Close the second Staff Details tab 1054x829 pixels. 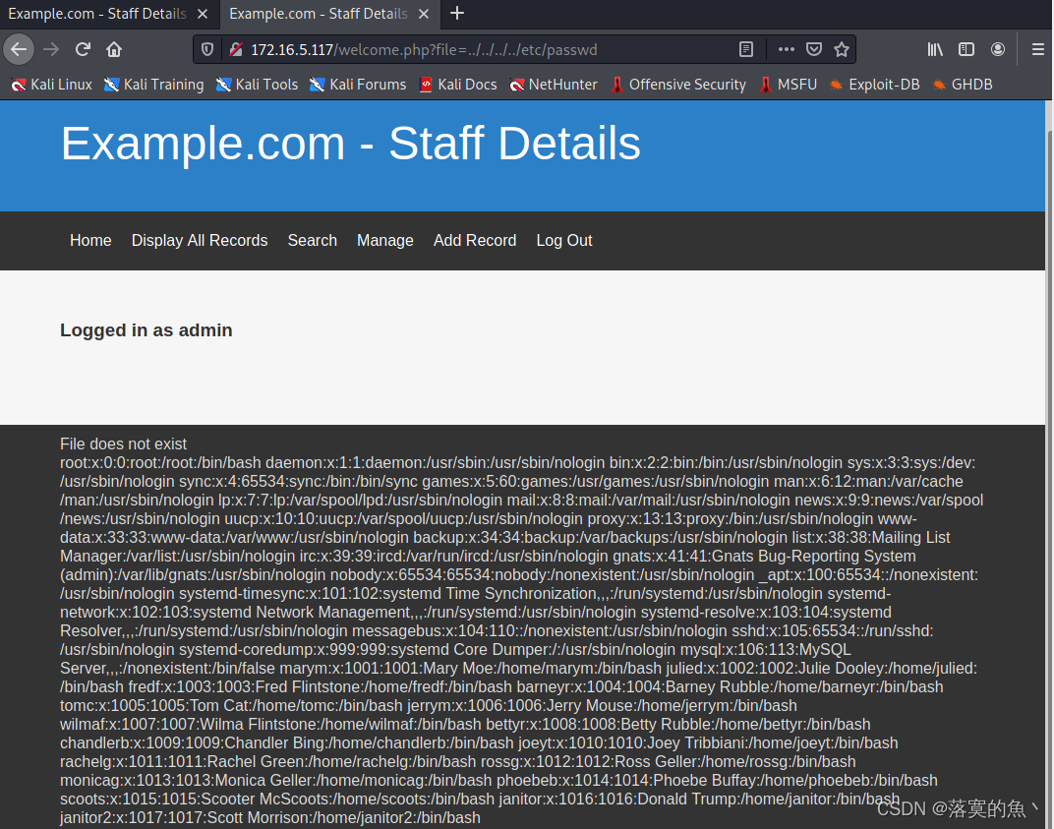pyautogui.click(x=424, y=14)
